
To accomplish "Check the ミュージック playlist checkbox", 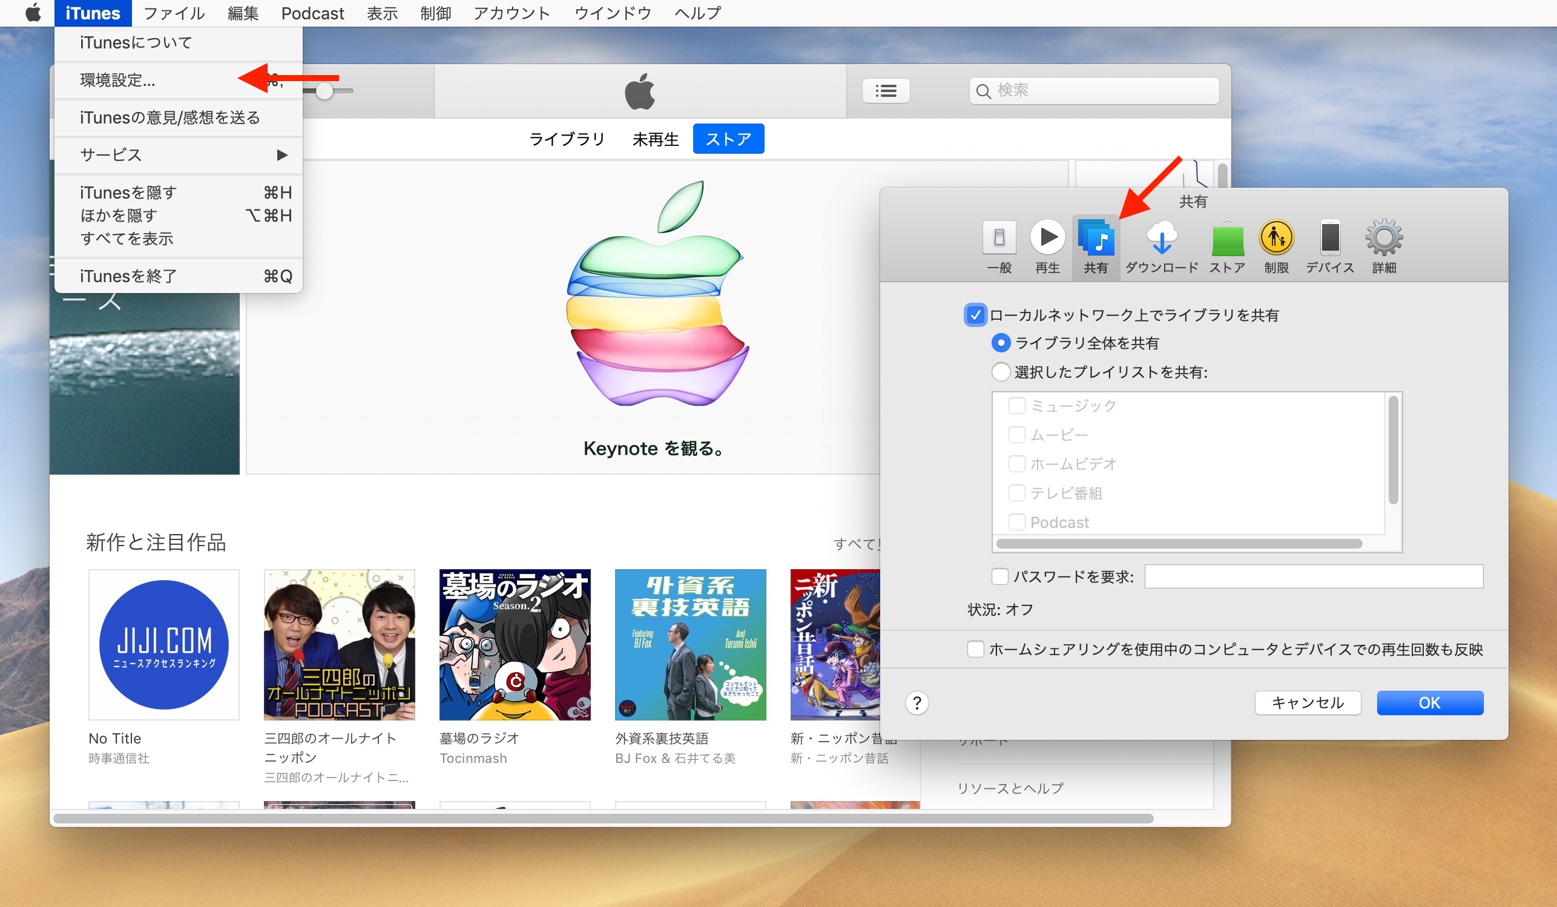I will point(1016,406).
